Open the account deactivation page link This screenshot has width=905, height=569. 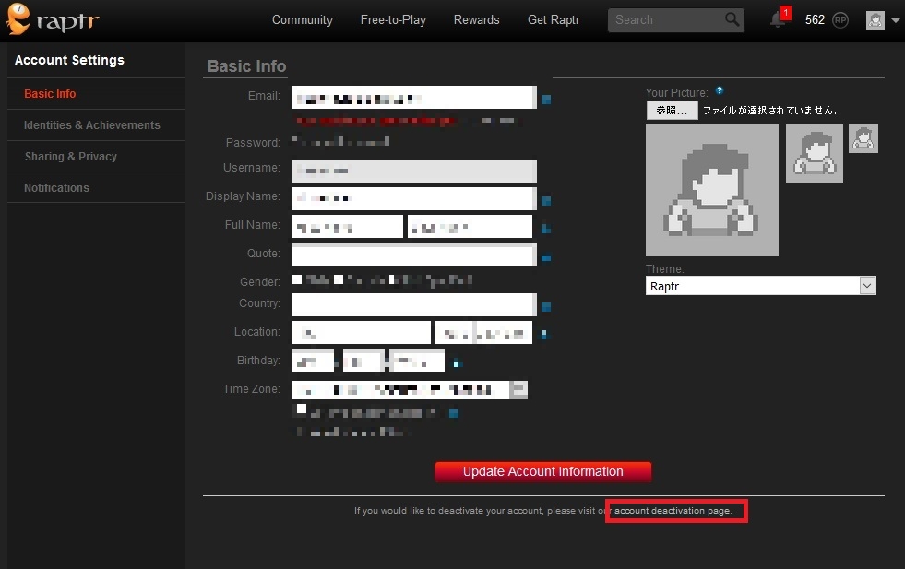pyautogui.click(x=673, y=511)
